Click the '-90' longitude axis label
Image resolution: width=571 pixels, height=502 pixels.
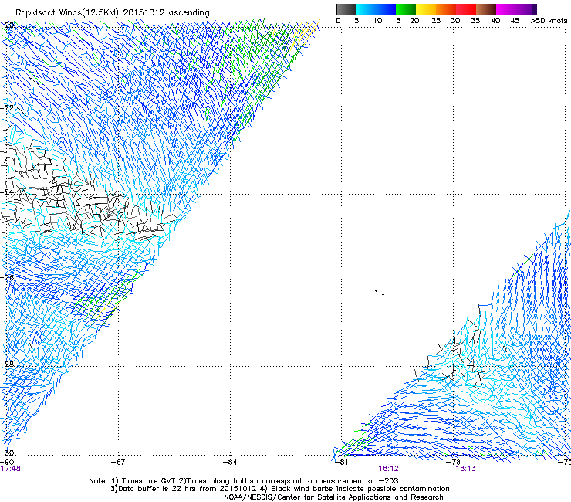point(7,462)
